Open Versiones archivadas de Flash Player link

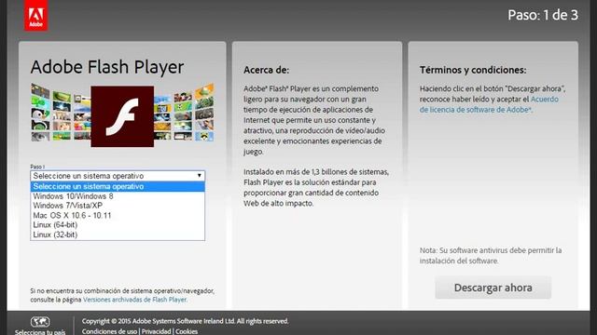[134, 300]
